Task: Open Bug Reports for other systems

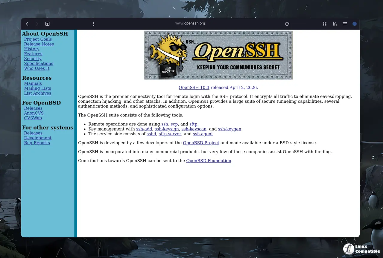Action: pyautogui.click(x=37, y=143)
